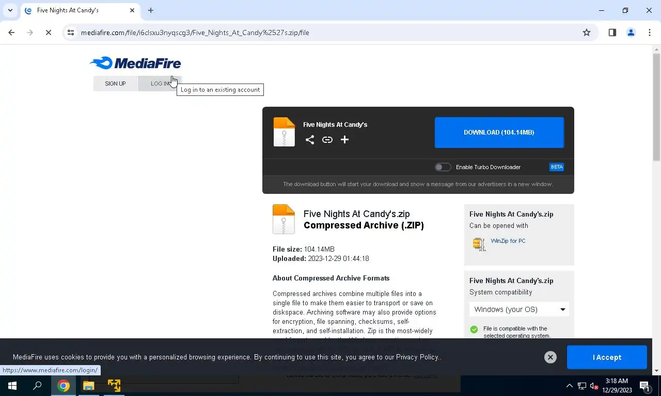Viewport: 661px width, 396px height.
Task: View site information icon in address bar
Action: 71,32
